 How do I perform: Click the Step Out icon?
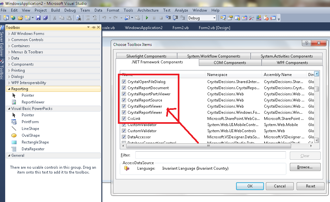(x=182, y=18)
